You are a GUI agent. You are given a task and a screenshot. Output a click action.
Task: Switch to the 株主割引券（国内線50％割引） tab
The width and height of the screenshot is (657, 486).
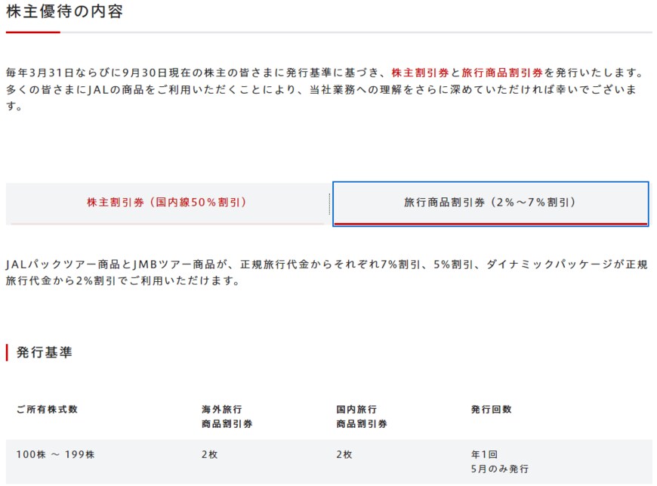pyautogui.click(x=168, y=201)
